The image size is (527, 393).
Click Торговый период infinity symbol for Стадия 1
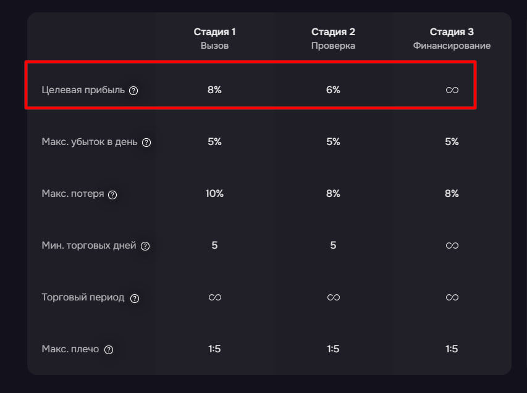point(214,297)
